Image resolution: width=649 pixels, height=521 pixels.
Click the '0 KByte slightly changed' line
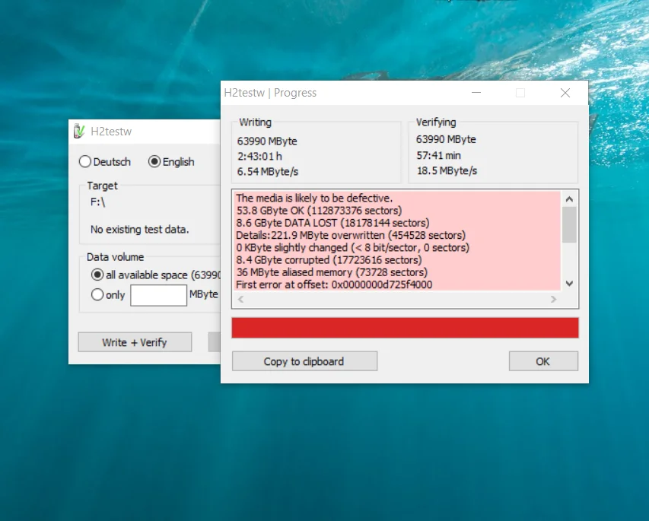click(x=352, y=248)
